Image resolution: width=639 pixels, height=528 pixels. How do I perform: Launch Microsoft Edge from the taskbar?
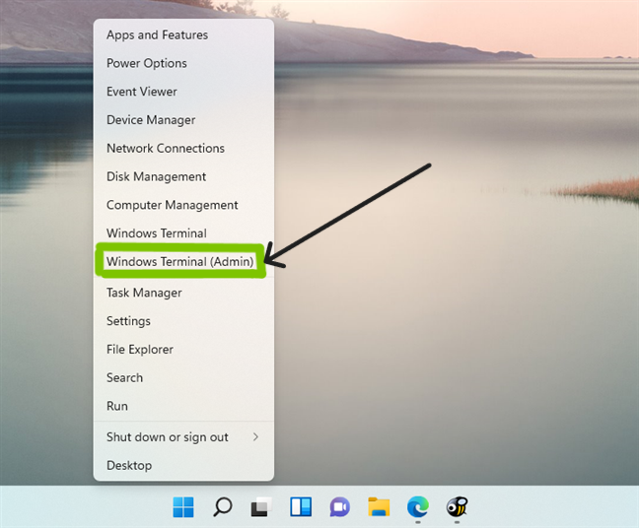click(x=418, y=507)
